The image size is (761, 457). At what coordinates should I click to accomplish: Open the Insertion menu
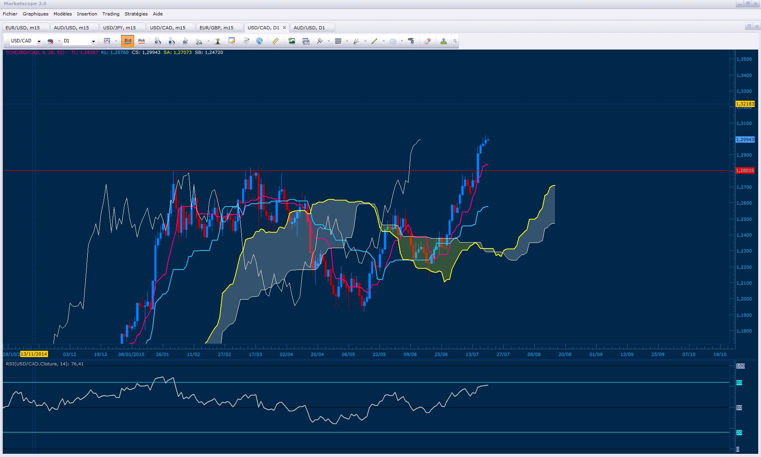pyautogui.click(x=87, y=14)
